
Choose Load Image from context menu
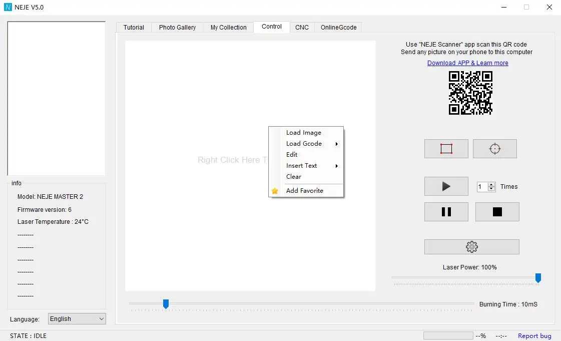[306, 133]
